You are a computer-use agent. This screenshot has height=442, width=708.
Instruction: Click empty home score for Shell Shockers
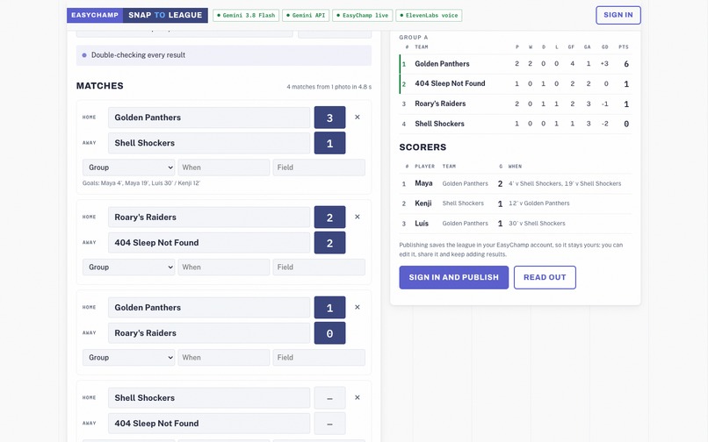(329, 398)
